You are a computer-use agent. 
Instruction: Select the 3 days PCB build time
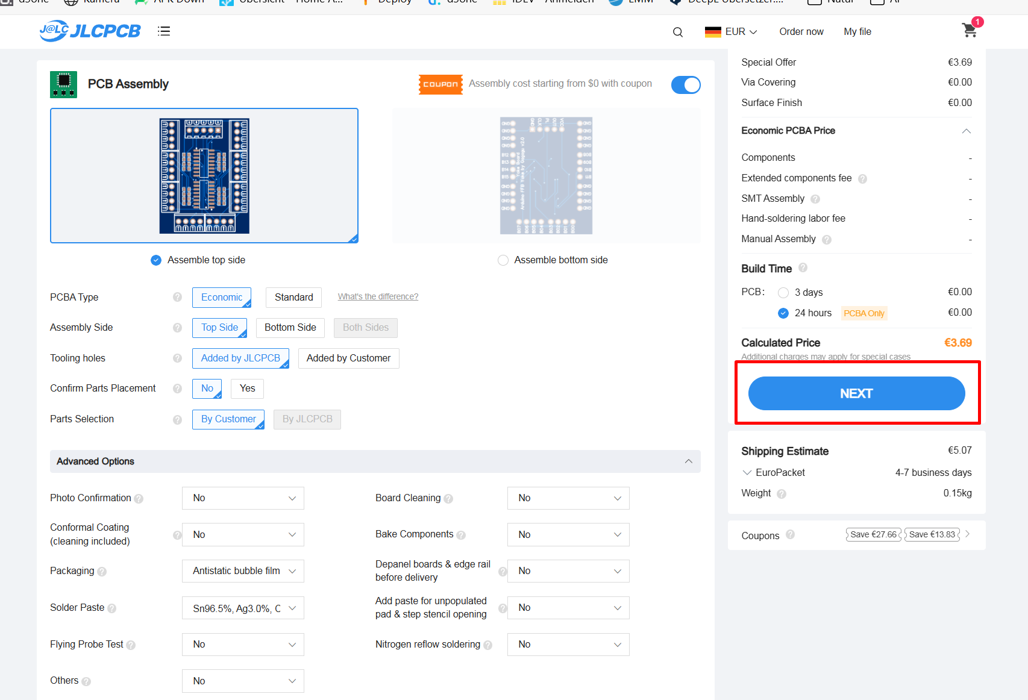[783, 293]
